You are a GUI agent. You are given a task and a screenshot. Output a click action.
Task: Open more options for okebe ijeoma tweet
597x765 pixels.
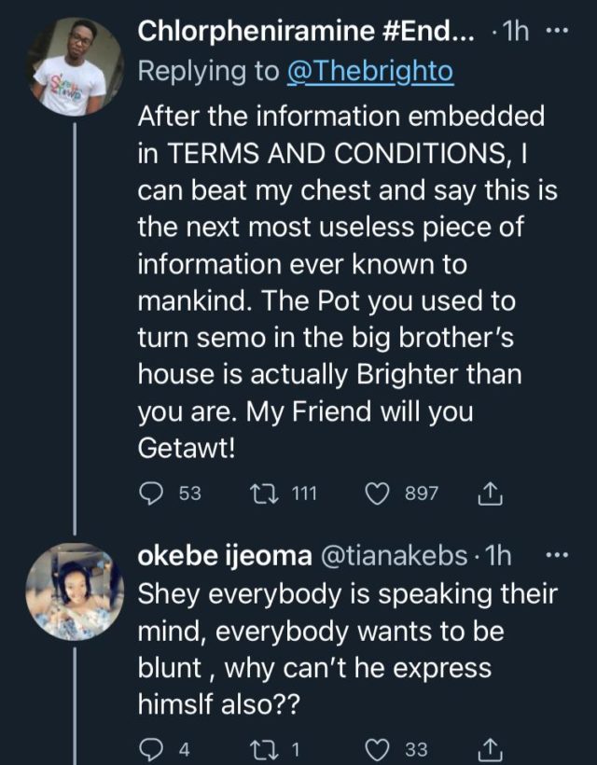556,556
